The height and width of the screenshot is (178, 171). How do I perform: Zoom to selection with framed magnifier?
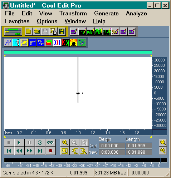click(65, 151)
